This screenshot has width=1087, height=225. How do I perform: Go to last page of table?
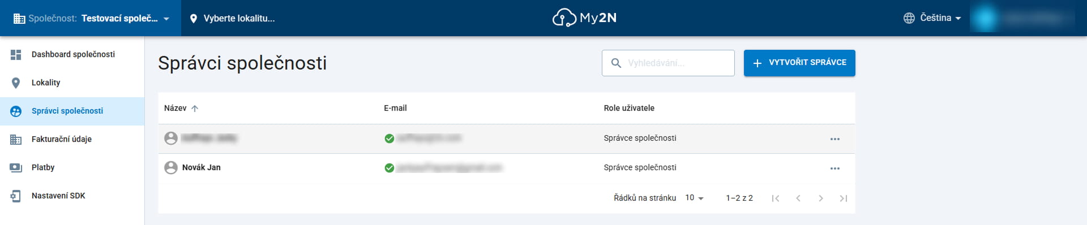[844, 198]
